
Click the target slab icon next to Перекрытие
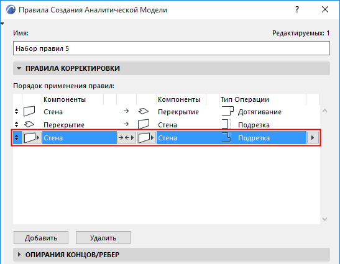(x=144, y=111)
